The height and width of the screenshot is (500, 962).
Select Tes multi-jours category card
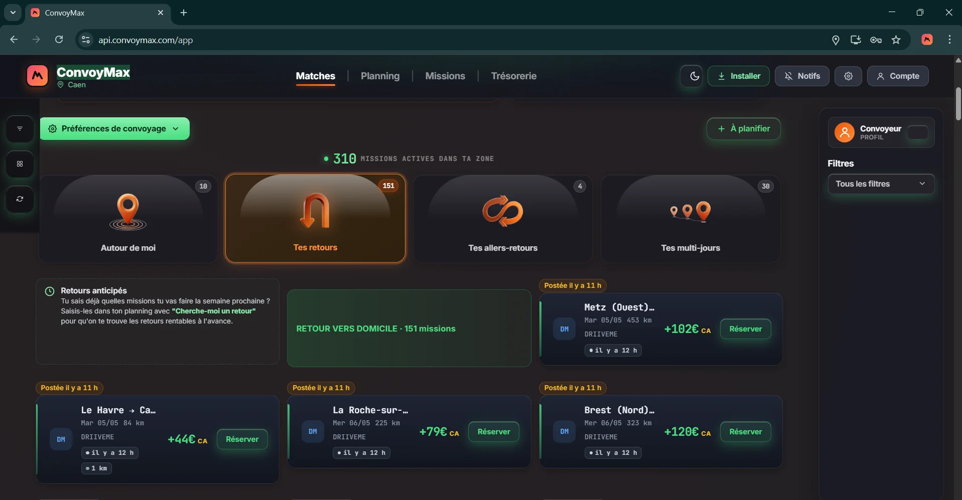tap(691, 219)
